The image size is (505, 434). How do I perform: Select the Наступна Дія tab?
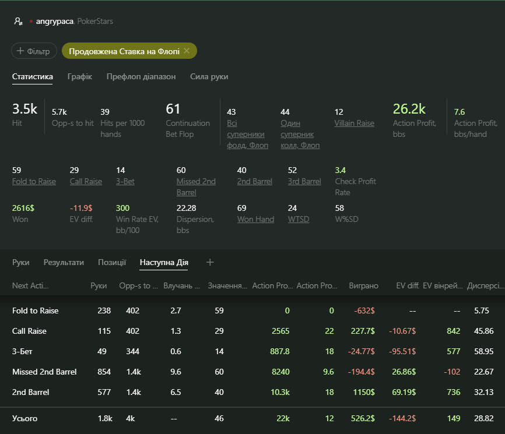[164, 262]
